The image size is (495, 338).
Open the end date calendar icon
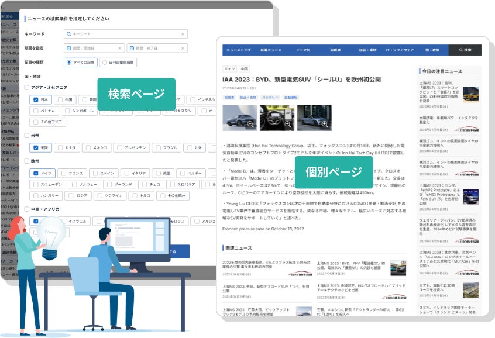[132, 48]
